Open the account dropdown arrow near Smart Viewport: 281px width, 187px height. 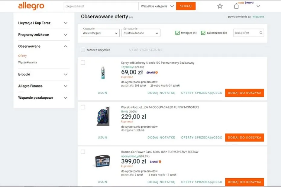[258, 6]
